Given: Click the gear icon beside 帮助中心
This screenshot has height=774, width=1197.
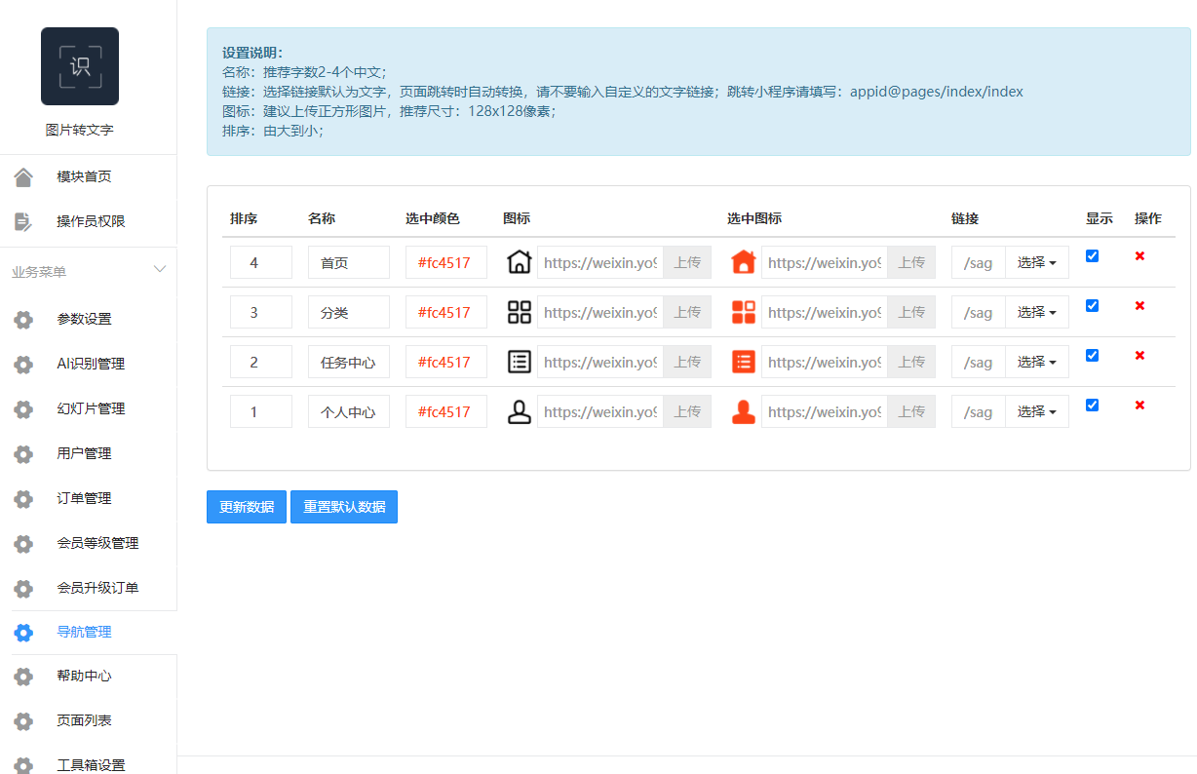Looking at the screenshot, I should pyautogui.click(x=23, y=676).
